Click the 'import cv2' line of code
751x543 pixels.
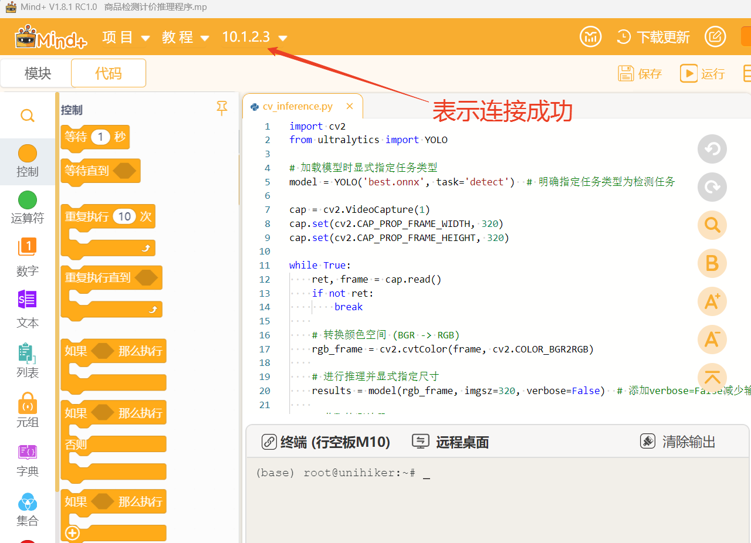click(317, 126)
